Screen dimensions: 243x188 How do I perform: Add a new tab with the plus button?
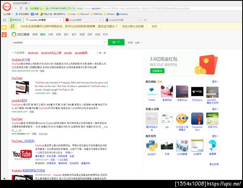(x=145, y=20)
